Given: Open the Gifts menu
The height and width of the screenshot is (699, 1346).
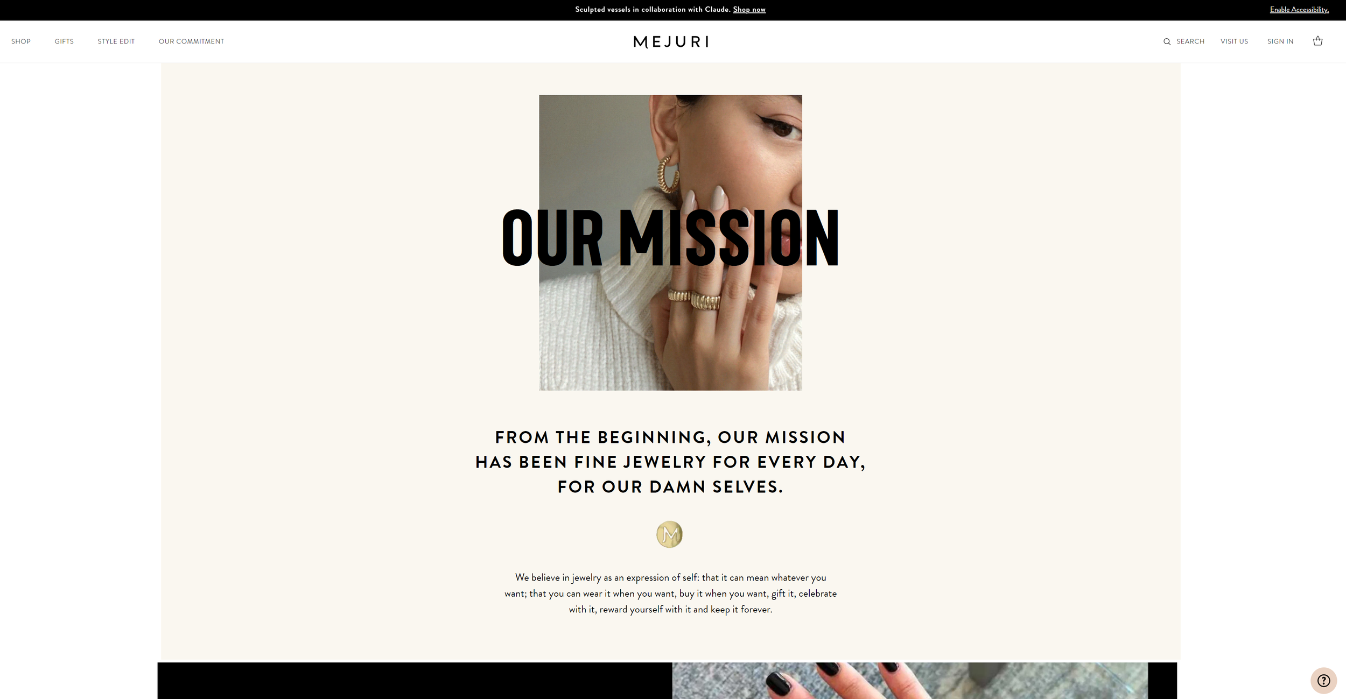Looking at the screenshot, I should pos(64,41).
